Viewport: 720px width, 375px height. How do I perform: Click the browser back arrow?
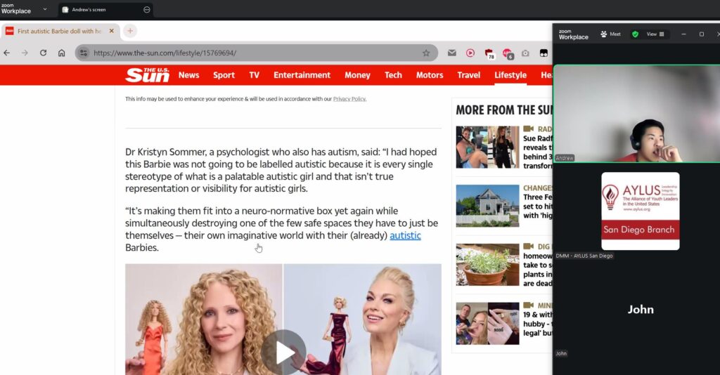pyautogui.click(x=7, y=53)
